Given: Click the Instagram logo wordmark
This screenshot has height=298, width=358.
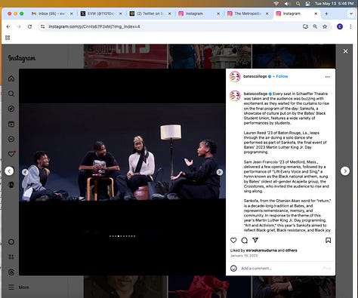Looking at the screenshot, I should (22, 58).
